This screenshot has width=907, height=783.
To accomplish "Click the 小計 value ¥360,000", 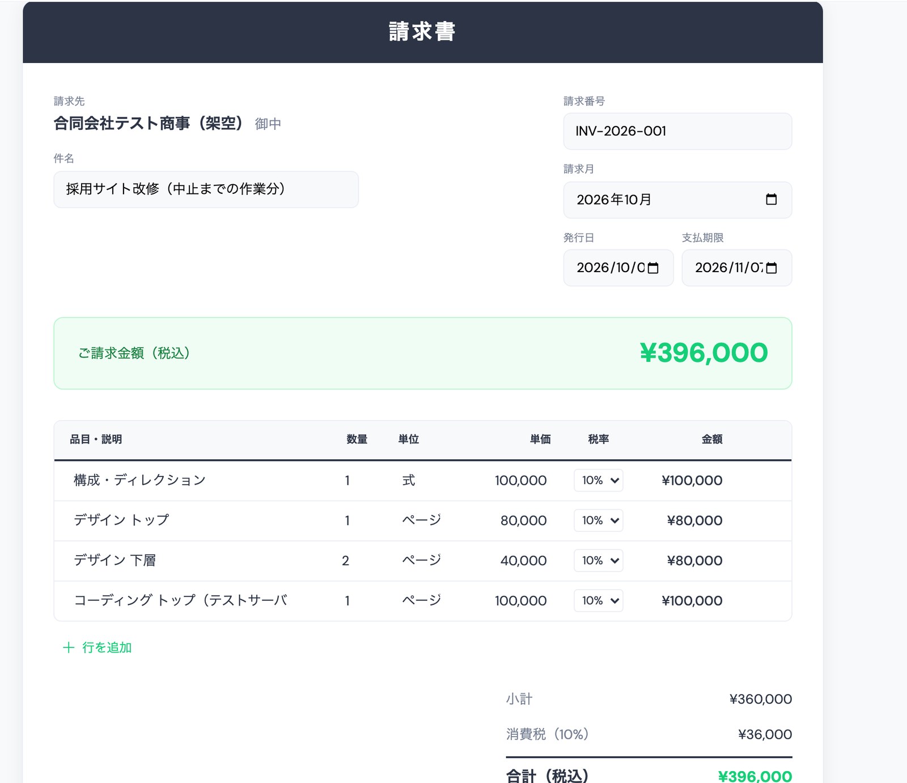I will pos(760,699).
